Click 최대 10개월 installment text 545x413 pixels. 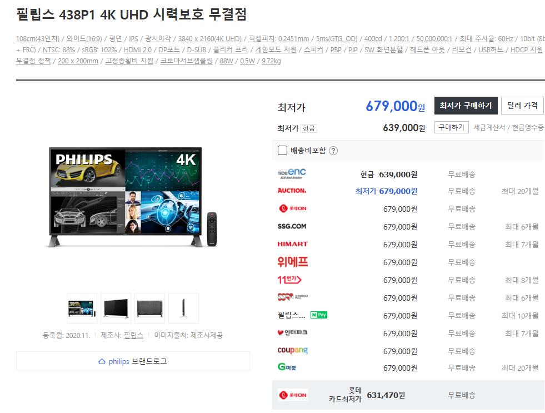(x=520, y=315)
